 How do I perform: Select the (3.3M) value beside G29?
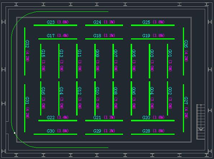(109, 131)
